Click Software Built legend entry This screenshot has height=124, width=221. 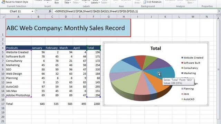click(x=191, y=63)
